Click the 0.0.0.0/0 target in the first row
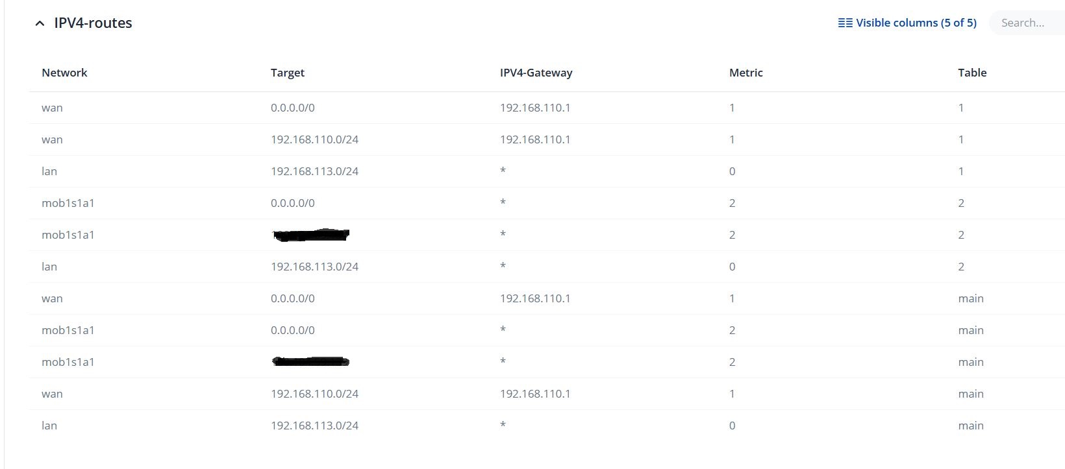1065x469 pixels. (293, 108)
